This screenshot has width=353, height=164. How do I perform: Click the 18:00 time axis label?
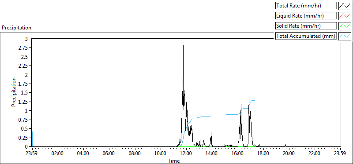coord(263,154)
